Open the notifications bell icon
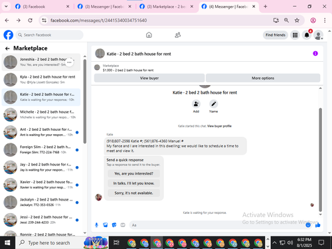This screenshot has width=332, height=249. (x=307, y=35)
